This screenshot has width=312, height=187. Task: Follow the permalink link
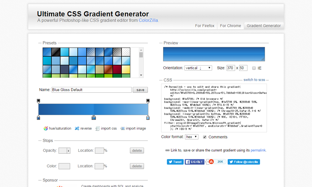pyautogui.click(x=258, y=150)
